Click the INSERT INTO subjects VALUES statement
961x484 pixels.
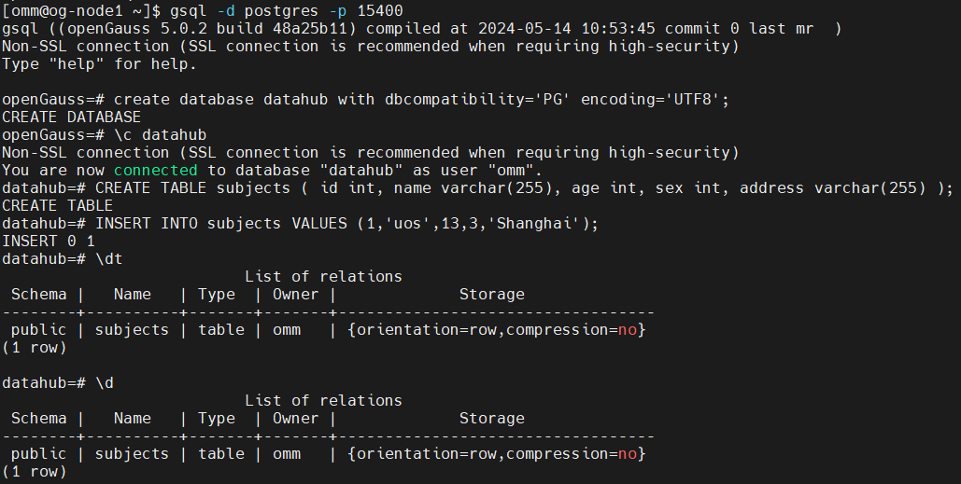(346, 224)
